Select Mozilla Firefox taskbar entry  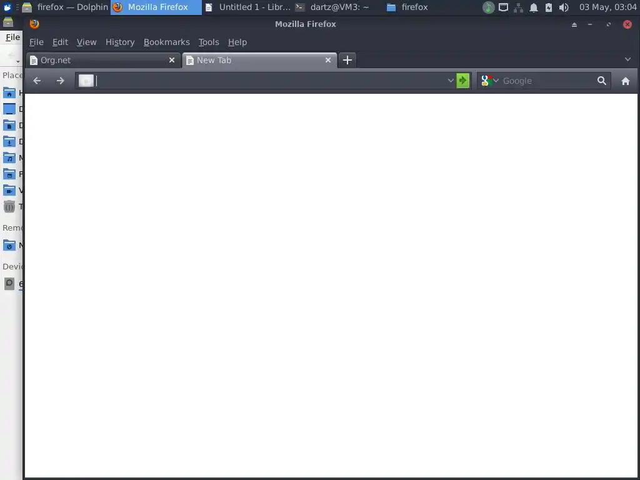pyautogui.click(x=156, y=7)
